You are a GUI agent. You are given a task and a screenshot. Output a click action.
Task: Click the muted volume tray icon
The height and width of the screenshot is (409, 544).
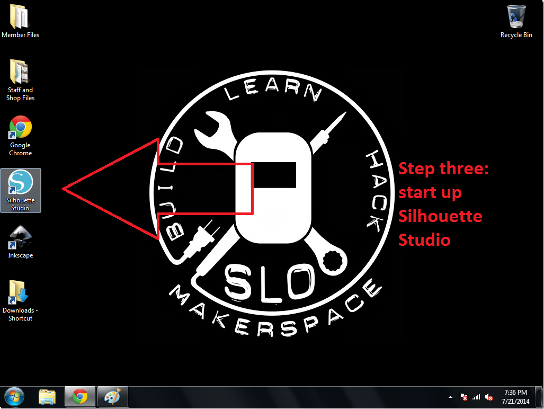pyautogui.click(x=489, y=397)
